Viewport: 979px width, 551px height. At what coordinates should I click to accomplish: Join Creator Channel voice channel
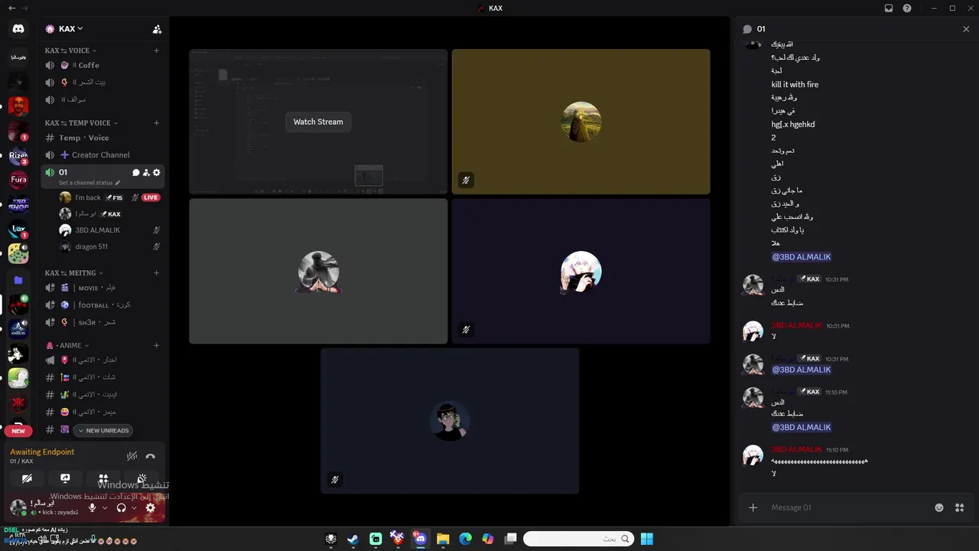tap(102, 155)
